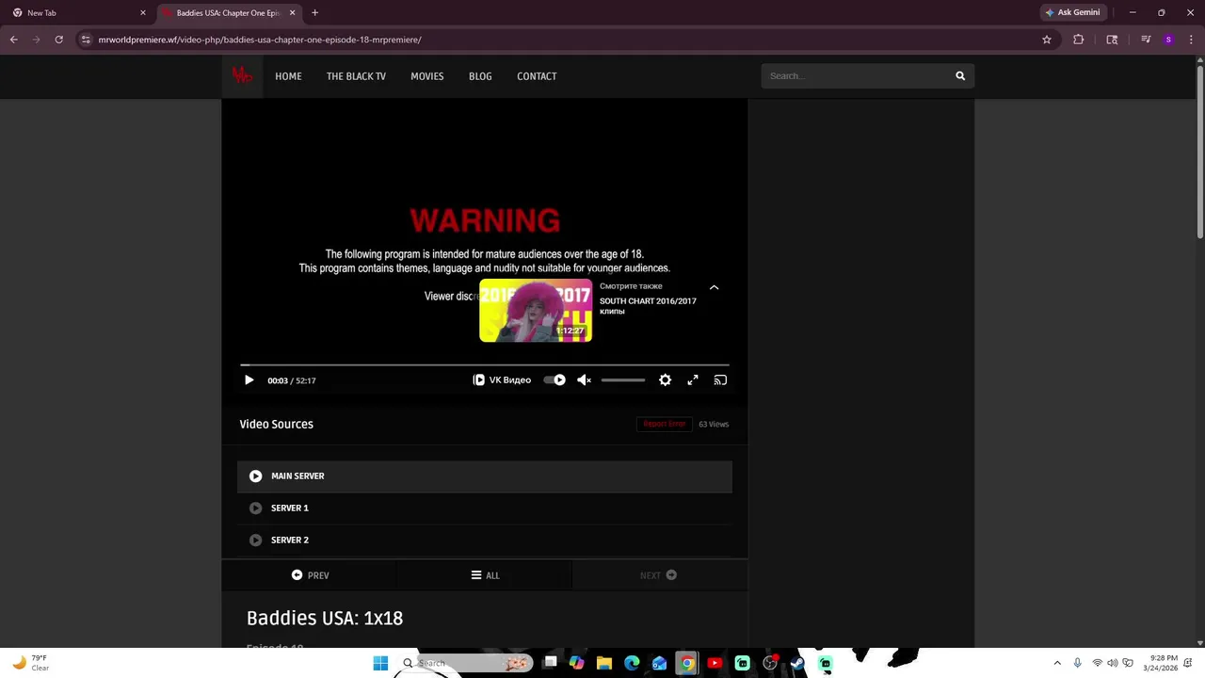Image resolution: width=1205 pixels, height=678 pixels.
Task: Click Baddies USA: 1x18 title
Action: coord(325,619)
